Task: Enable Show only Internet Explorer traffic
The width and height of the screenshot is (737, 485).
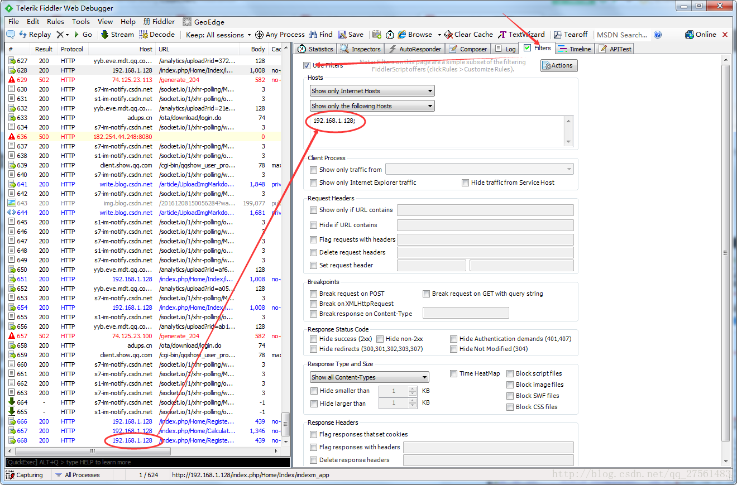Action: 314,183
